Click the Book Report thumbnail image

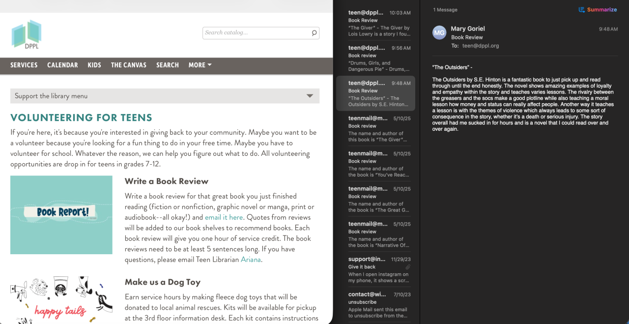(61, 215)
